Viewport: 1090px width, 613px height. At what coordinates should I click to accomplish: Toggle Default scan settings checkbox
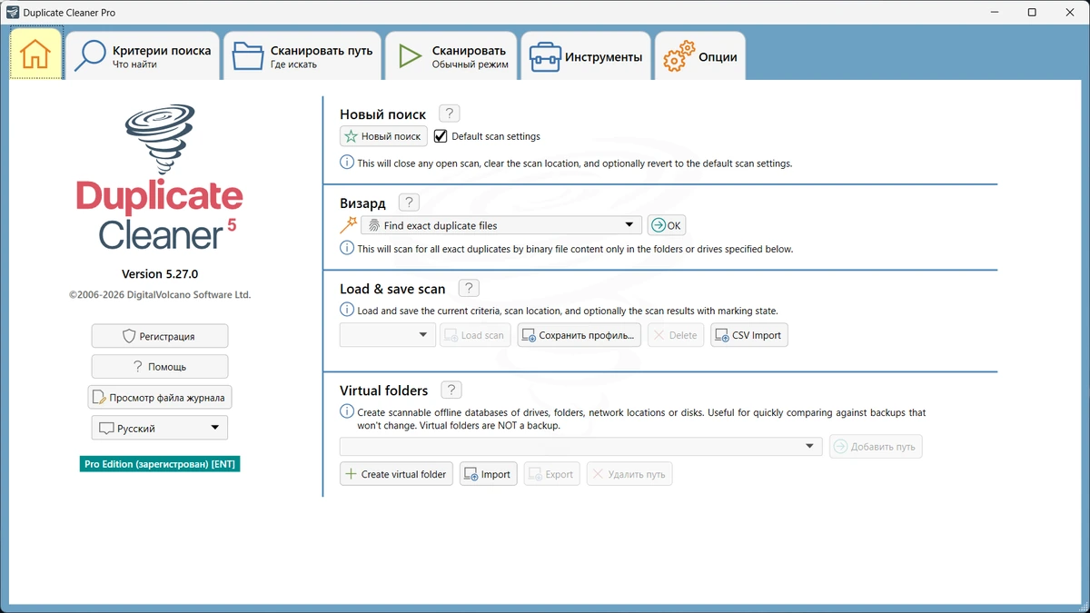(x=441, y=136)
